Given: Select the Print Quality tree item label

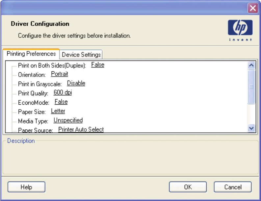Looking at the screenshot, I should (33, 93).
